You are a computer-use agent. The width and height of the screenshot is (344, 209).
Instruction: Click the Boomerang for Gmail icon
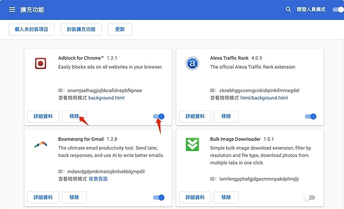pyautogui.click(x=40, y=144)
